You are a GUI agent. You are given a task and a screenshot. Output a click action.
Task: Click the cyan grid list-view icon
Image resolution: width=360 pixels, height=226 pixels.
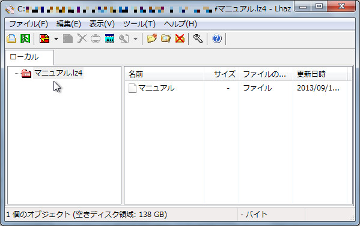point(109,39)
